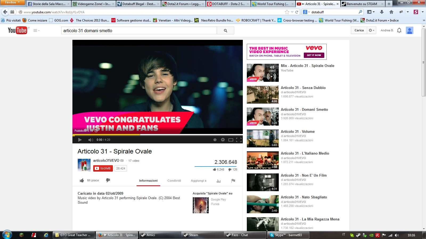Open Articolo 31 - Nato Sbagliato thumbnail
The image size is (426, 239).
pyautogui.click(x=263, y=204)
